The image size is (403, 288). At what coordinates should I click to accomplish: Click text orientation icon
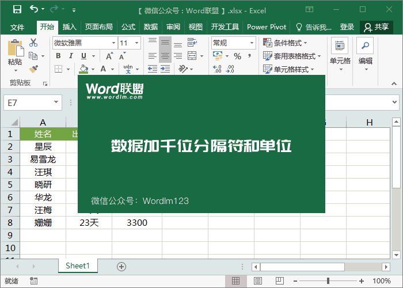(x=183, y=69)
